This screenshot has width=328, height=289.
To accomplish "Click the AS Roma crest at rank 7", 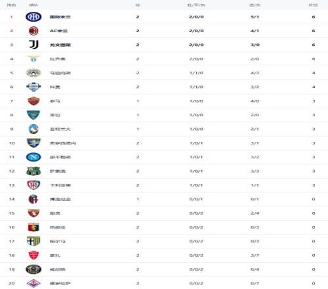I will [33, 101].
